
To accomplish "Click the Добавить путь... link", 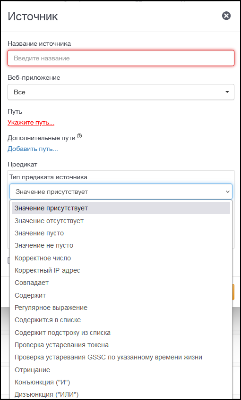I will click(33, 149).
